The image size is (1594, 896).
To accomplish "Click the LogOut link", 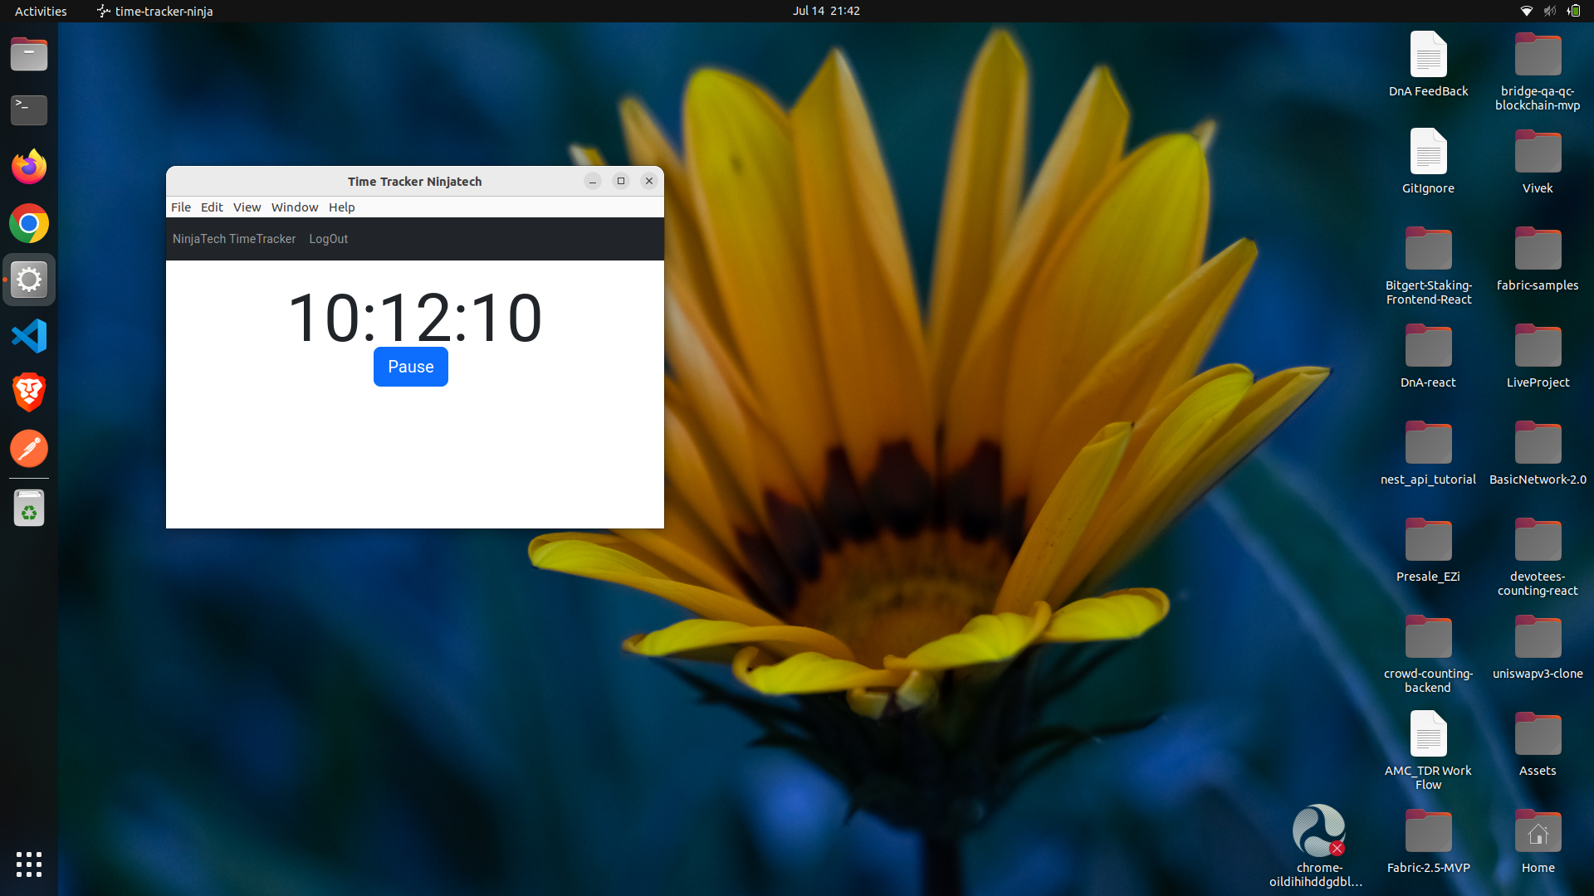I will pos(328,239).
